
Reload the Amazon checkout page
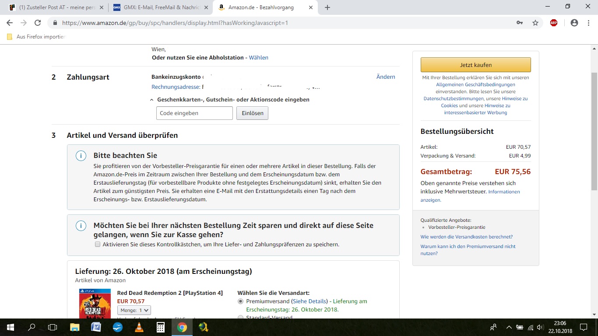38,23
